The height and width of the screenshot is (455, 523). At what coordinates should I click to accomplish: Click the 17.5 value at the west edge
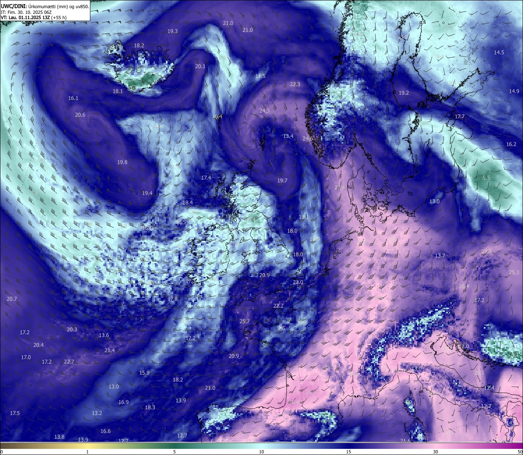click(x=15, y=413)
